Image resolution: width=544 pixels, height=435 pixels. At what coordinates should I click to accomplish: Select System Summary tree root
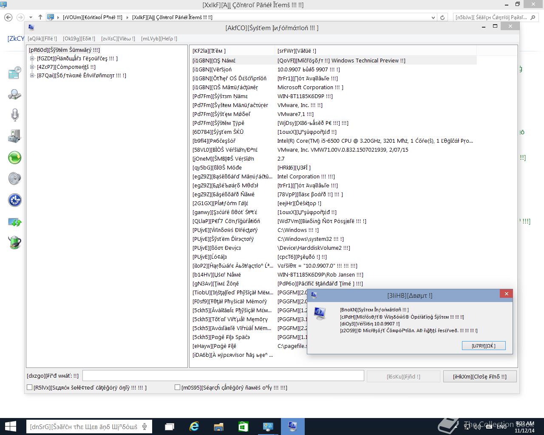point(64,50)
